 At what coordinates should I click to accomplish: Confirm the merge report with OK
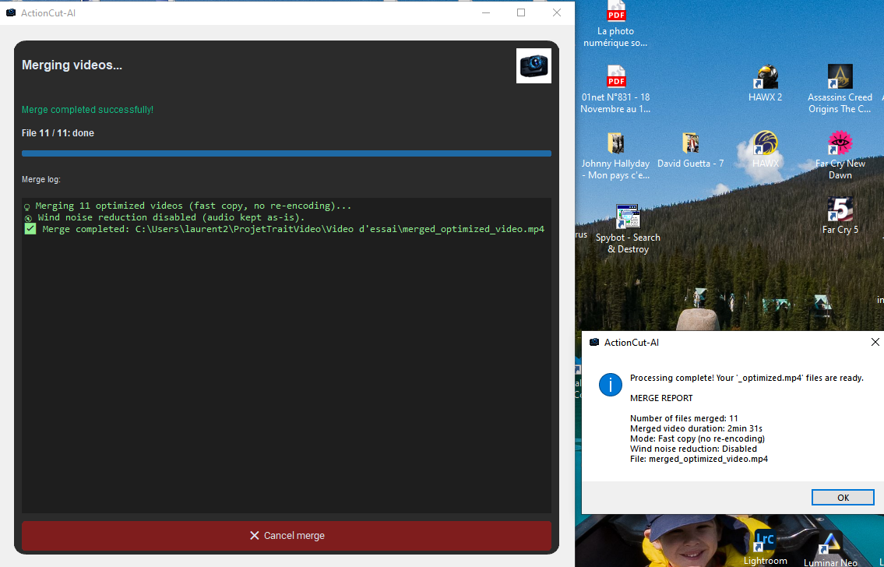pyautogui.click(x=843, y=497)
